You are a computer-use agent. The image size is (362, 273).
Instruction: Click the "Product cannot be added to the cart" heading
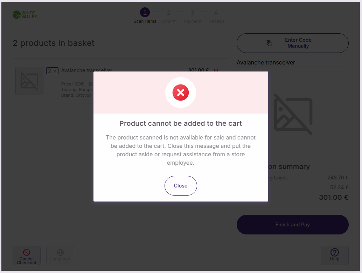[x=181, y=123]
